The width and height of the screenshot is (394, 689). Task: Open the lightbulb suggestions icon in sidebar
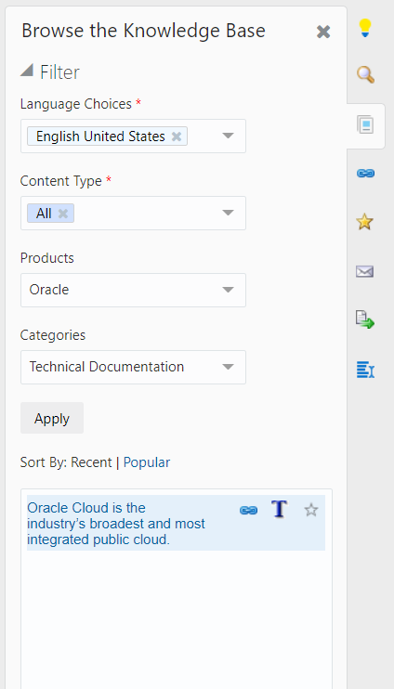365,28
